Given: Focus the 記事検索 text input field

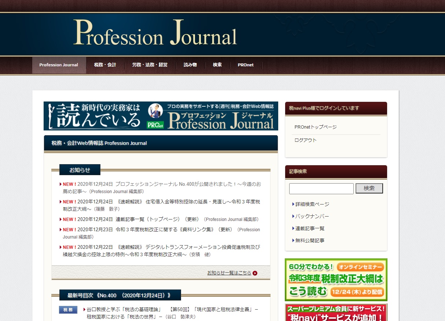Looking at the screenshot, I should (321, 188).
